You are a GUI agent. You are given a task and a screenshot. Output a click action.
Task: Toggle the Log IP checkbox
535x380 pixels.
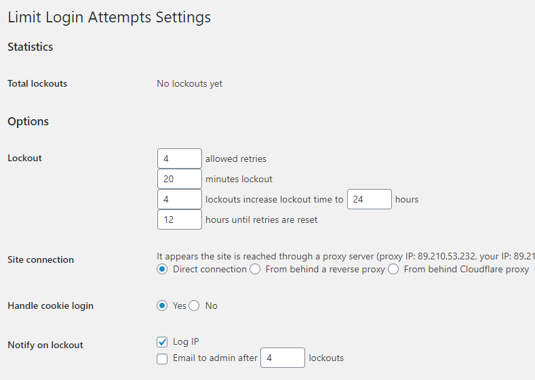tap(162, 342)
